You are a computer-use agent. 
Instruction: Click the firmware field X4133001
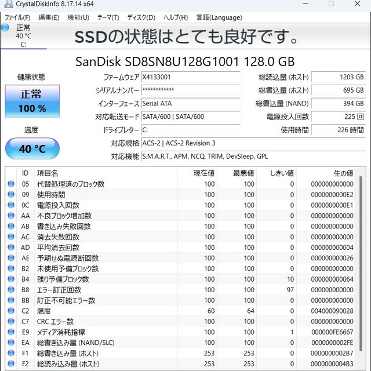tap(191, 77)
